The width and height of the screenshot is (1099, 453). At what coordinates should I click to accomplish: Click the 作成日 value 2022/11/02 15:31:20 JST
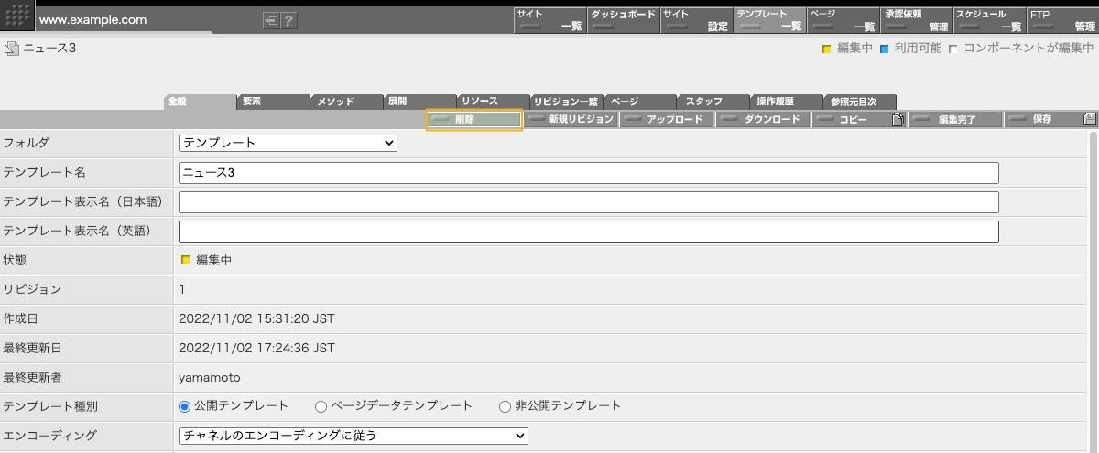(256, 318)
